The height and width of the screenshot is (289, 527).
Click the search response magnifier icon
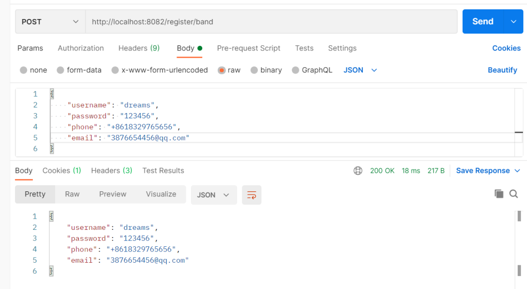(x=513, y=194)
